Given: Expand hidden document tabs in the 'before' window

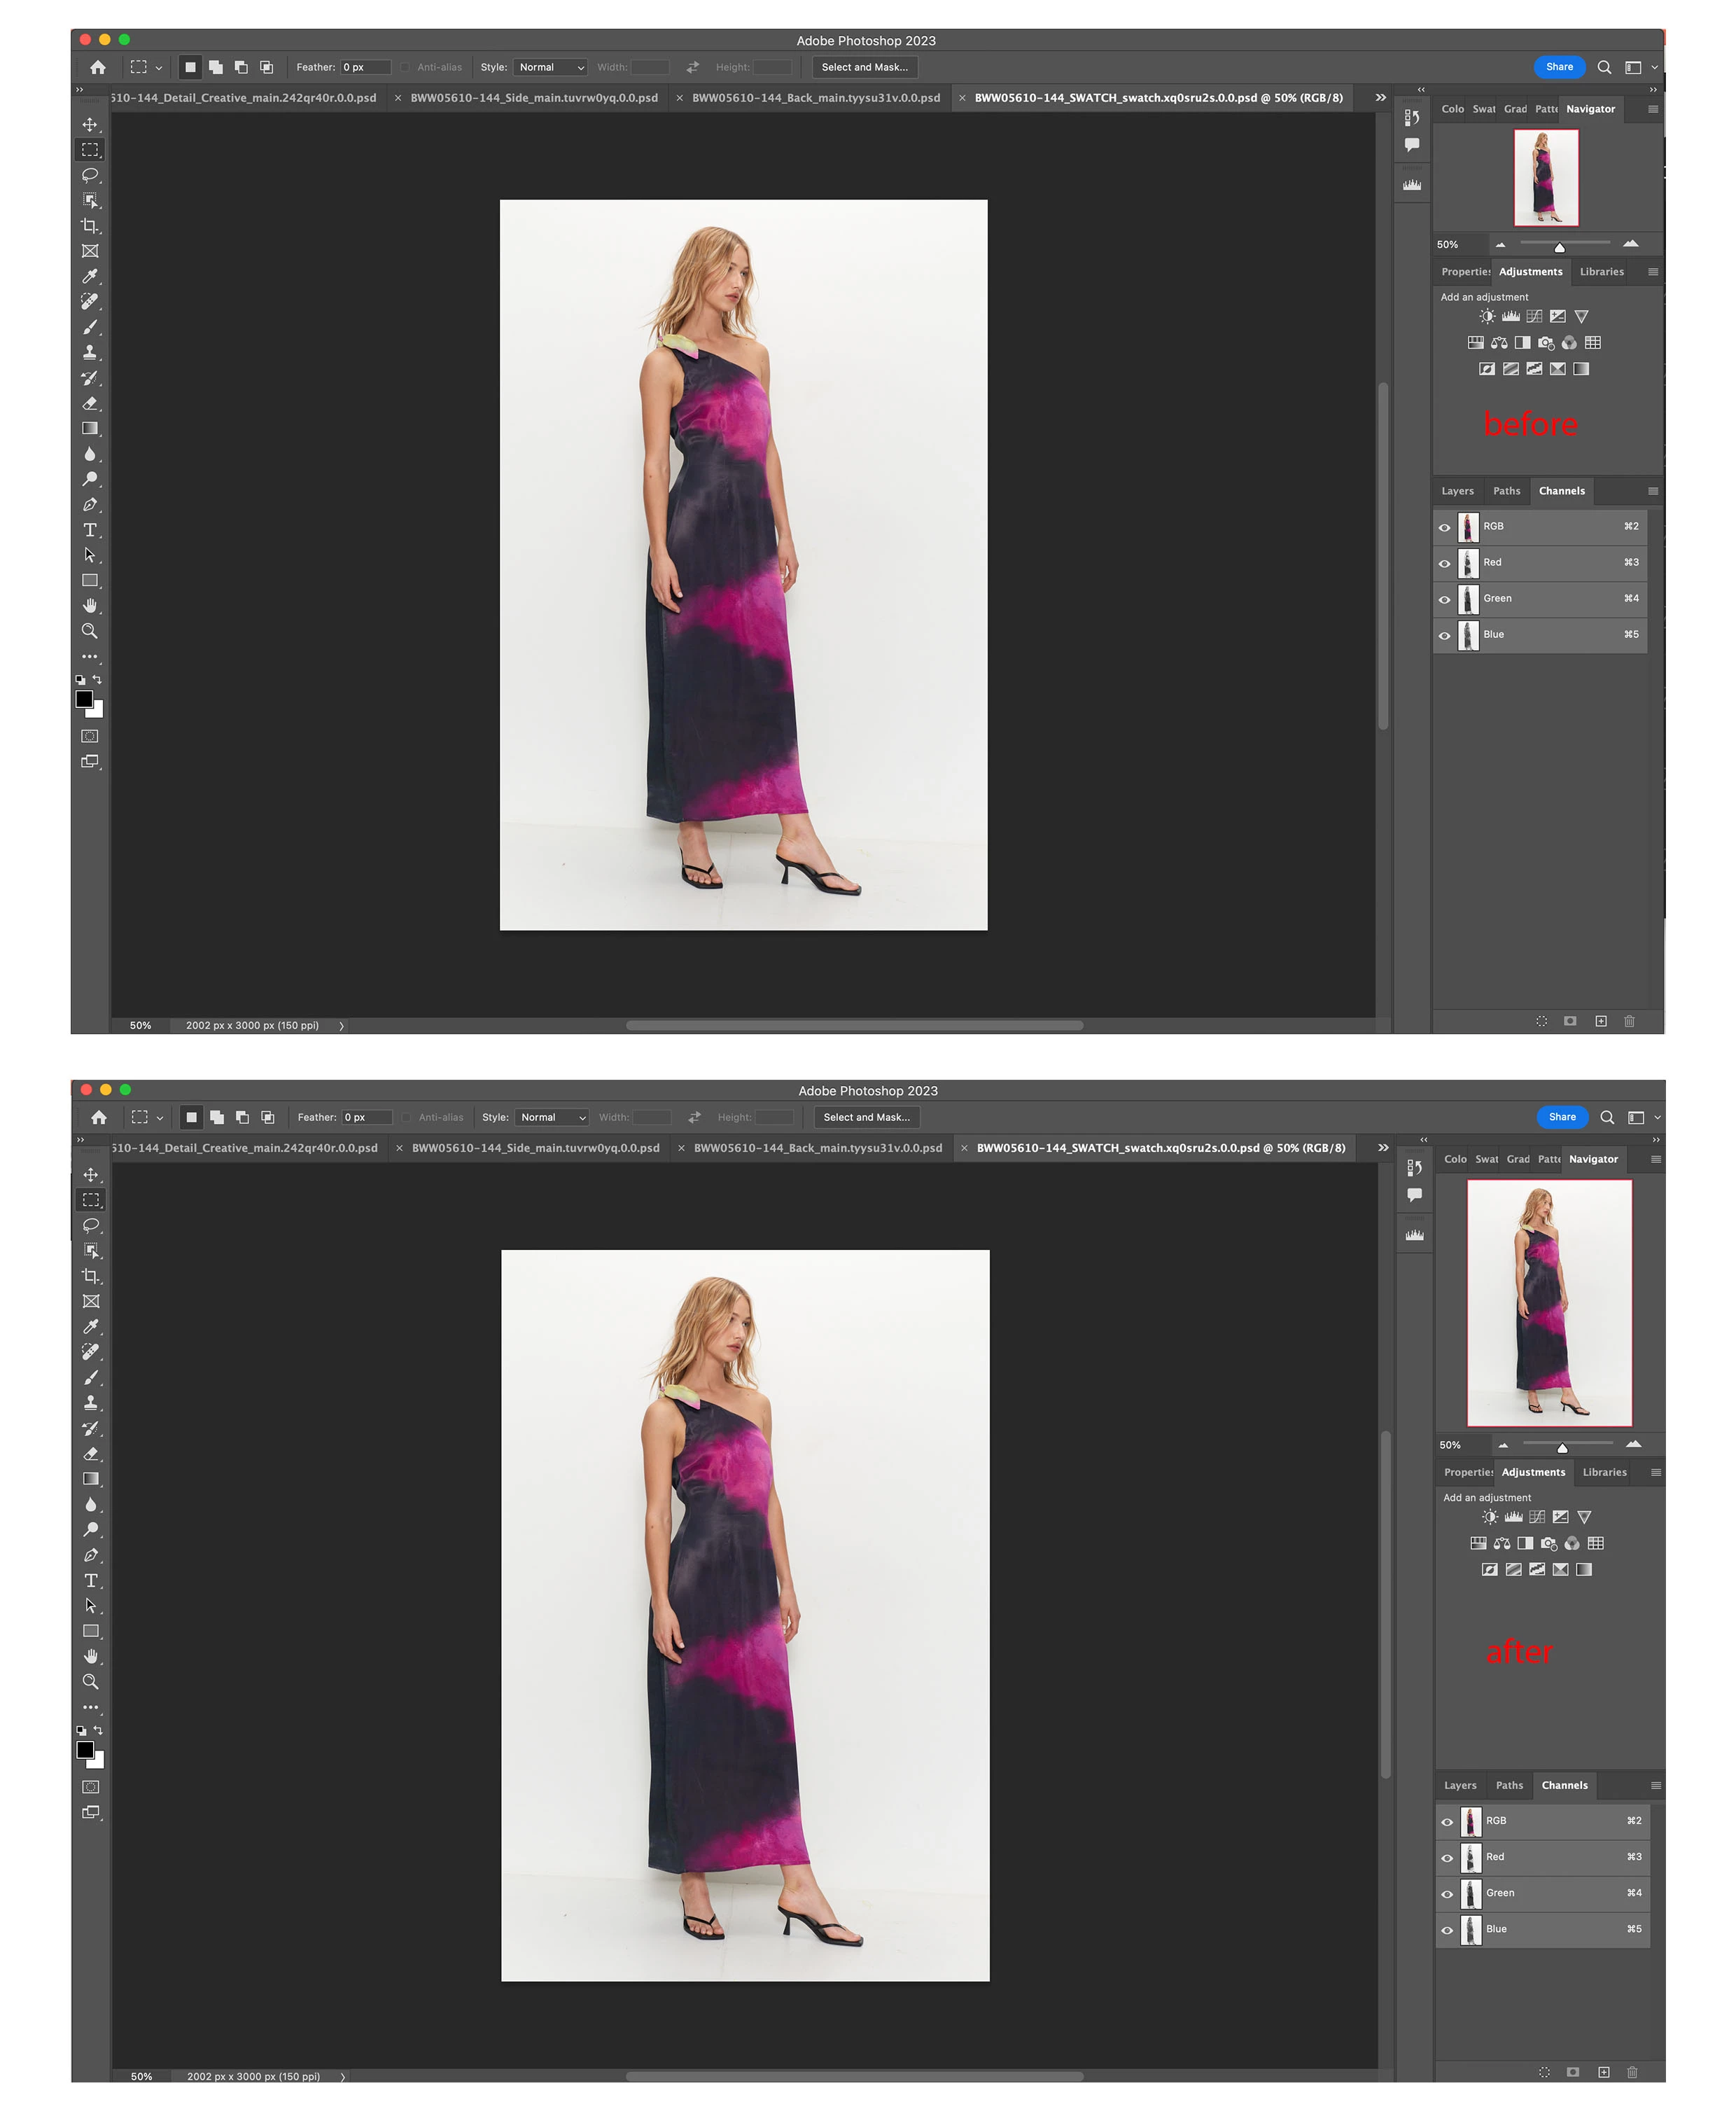Looking at the screenshot, I should [1380, 98].
